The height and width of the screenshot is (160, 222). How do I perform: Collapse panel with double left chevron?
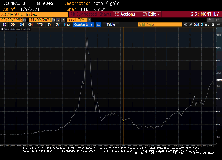[185, 24]
